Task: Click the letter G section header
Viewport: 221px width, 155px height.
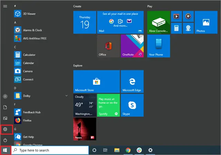Action: 15,129
